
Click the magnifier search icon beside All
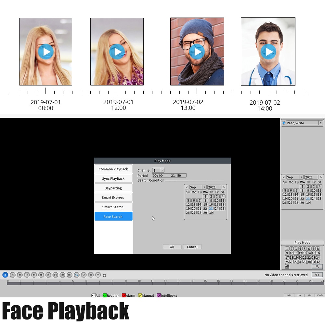(x=317, y=266)
